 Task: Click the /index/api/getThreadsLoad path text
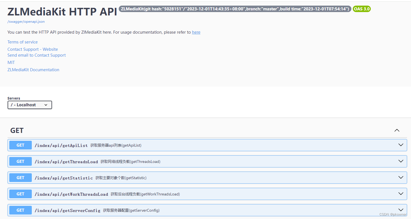coord(66,162)
